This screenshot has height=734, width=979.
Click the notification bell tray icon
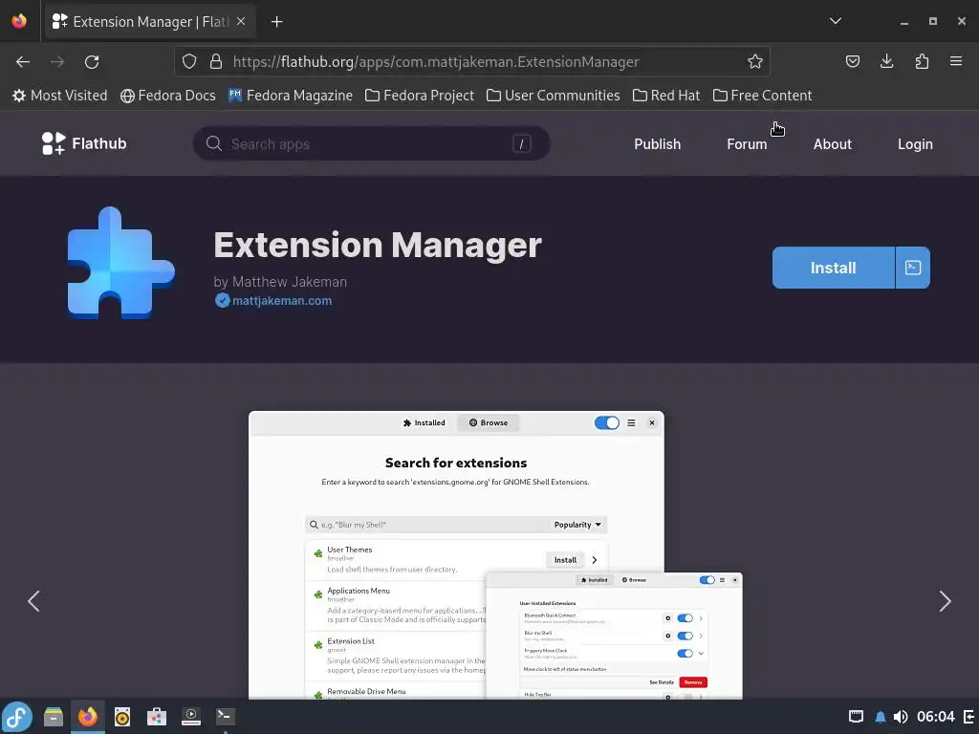(x=881, y=717)
